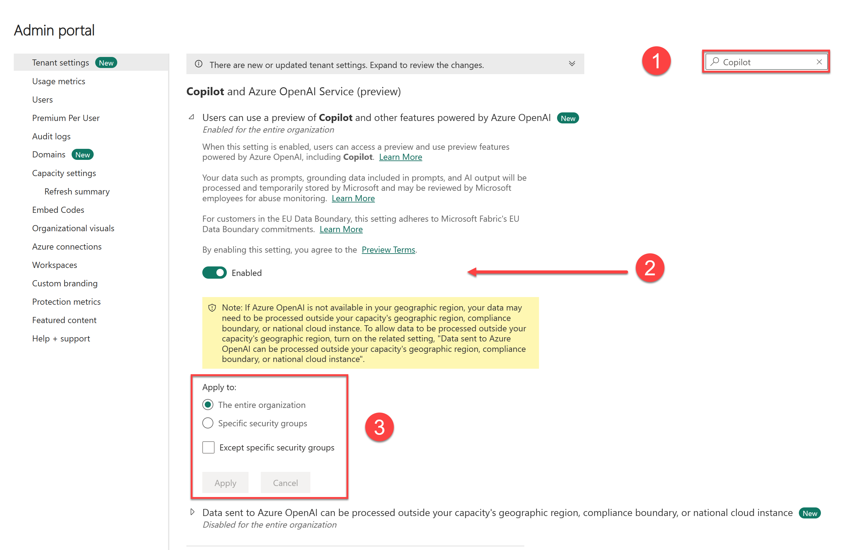Select the entire organization radio button
The image size is (846, 550).
[208, 405]
